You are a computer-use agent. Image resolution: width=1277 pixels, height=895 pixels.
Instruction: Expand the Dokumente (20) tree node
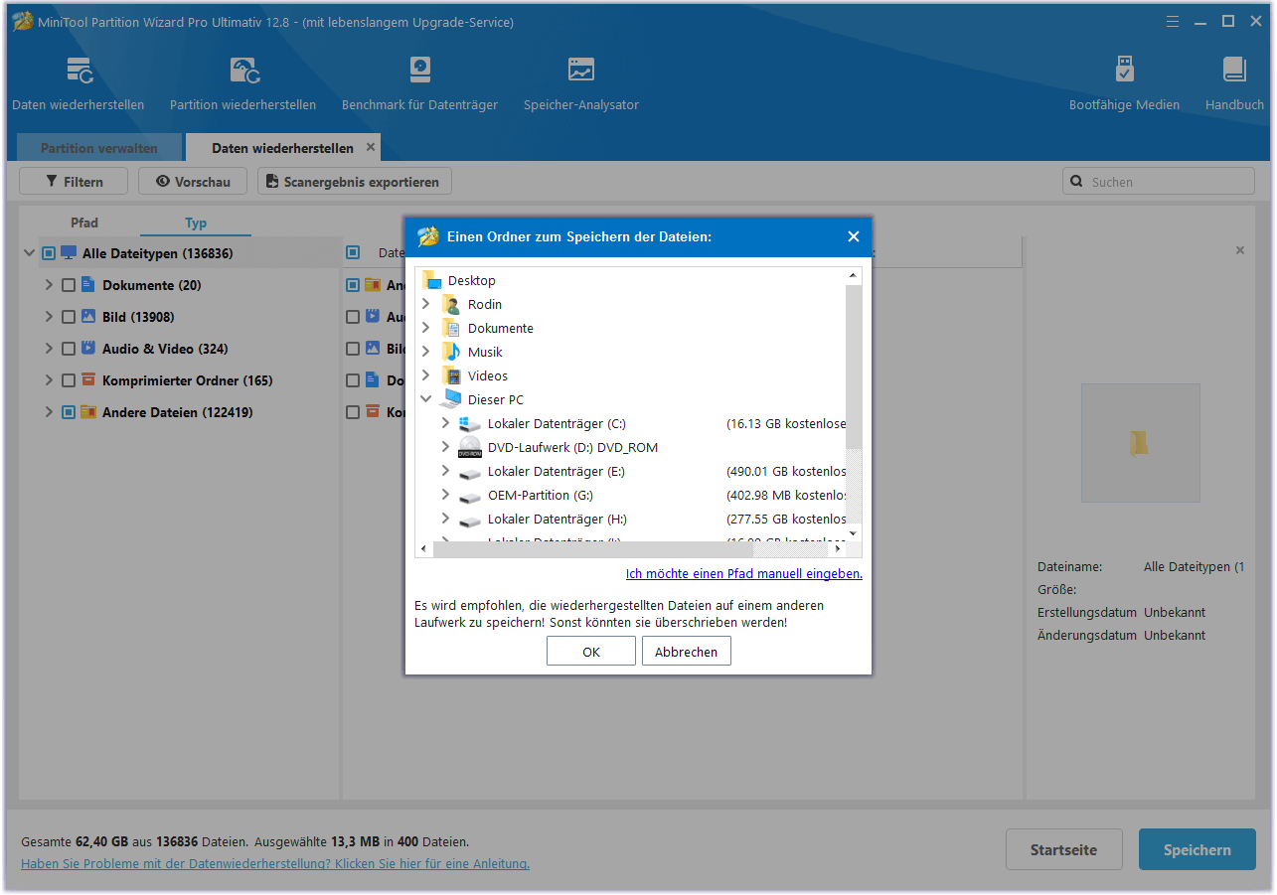(49, 285)
